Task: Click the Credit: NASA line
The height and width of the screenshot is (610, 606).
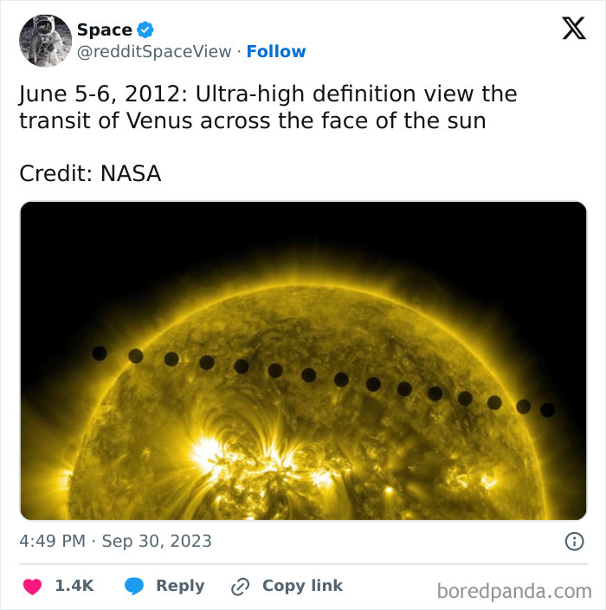Action: point(90,173)
